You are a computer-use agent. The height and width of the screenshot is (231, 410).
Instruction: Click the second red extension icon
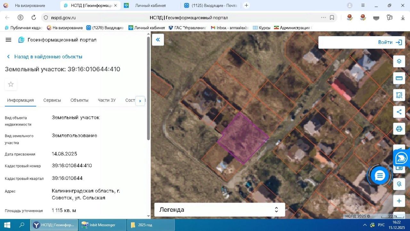click(x=363, y=18)
